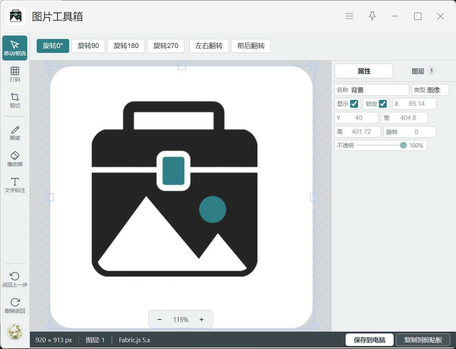Click the top rotation handle of selection
This screenshot has height=349, width=456.
coord(182,66)
